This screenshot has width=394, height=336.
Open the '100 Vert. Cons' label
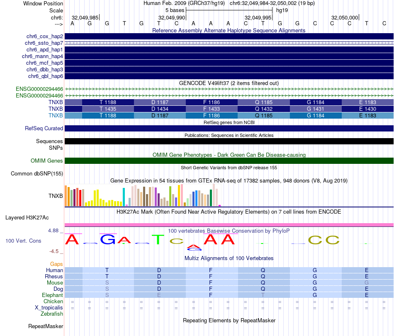click(x=23, y=241)
